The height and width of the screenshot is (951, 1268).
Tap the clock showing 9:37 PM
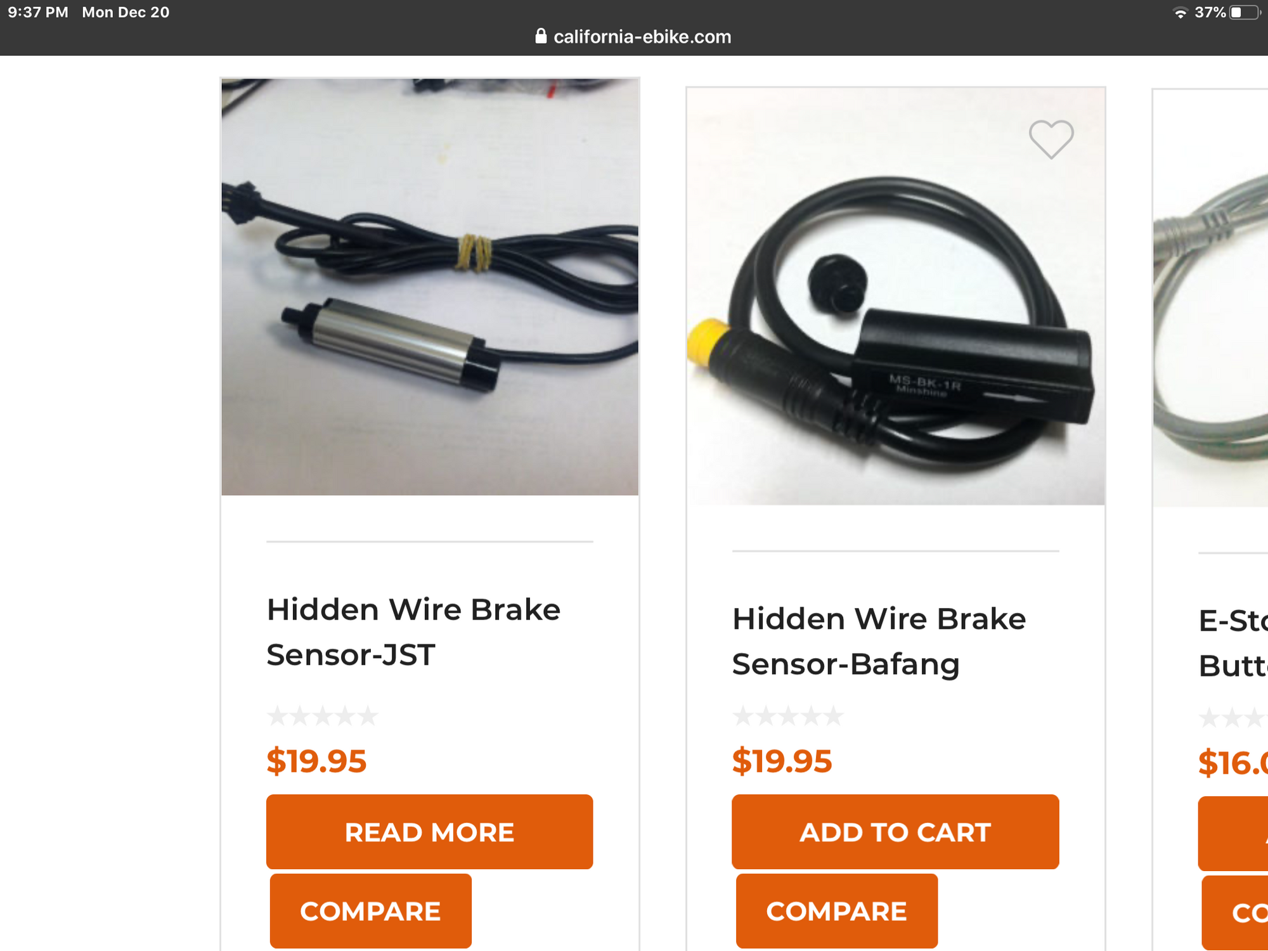coord(38,13)
